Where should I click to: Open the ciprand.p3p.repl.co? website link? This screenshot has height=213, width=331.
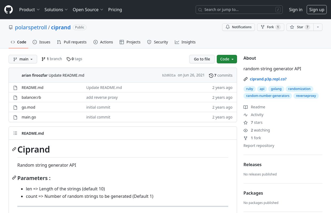pyautogui.click(x=268, y=79)
